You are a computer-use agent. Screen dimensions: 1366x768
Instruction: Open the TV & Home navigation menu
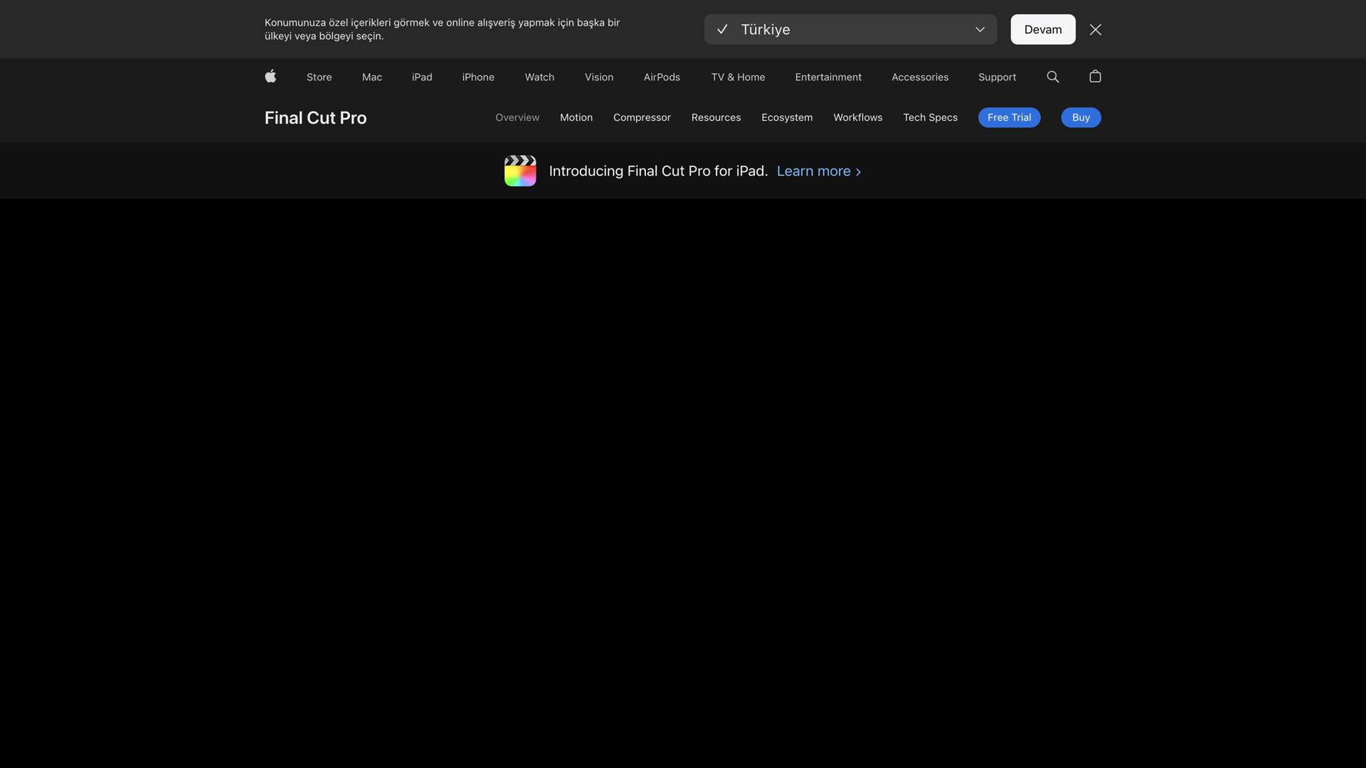point(738,77)
